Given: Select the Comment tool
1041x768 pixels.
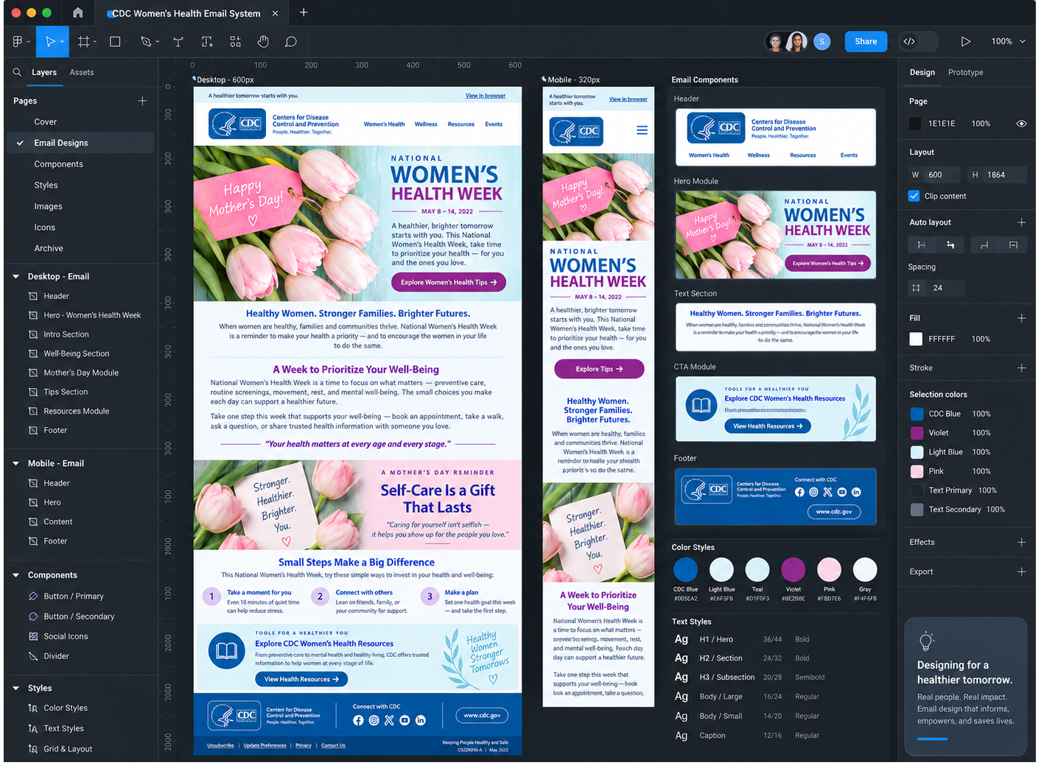Looking at the screenshot, I should (x=291, y=42).
